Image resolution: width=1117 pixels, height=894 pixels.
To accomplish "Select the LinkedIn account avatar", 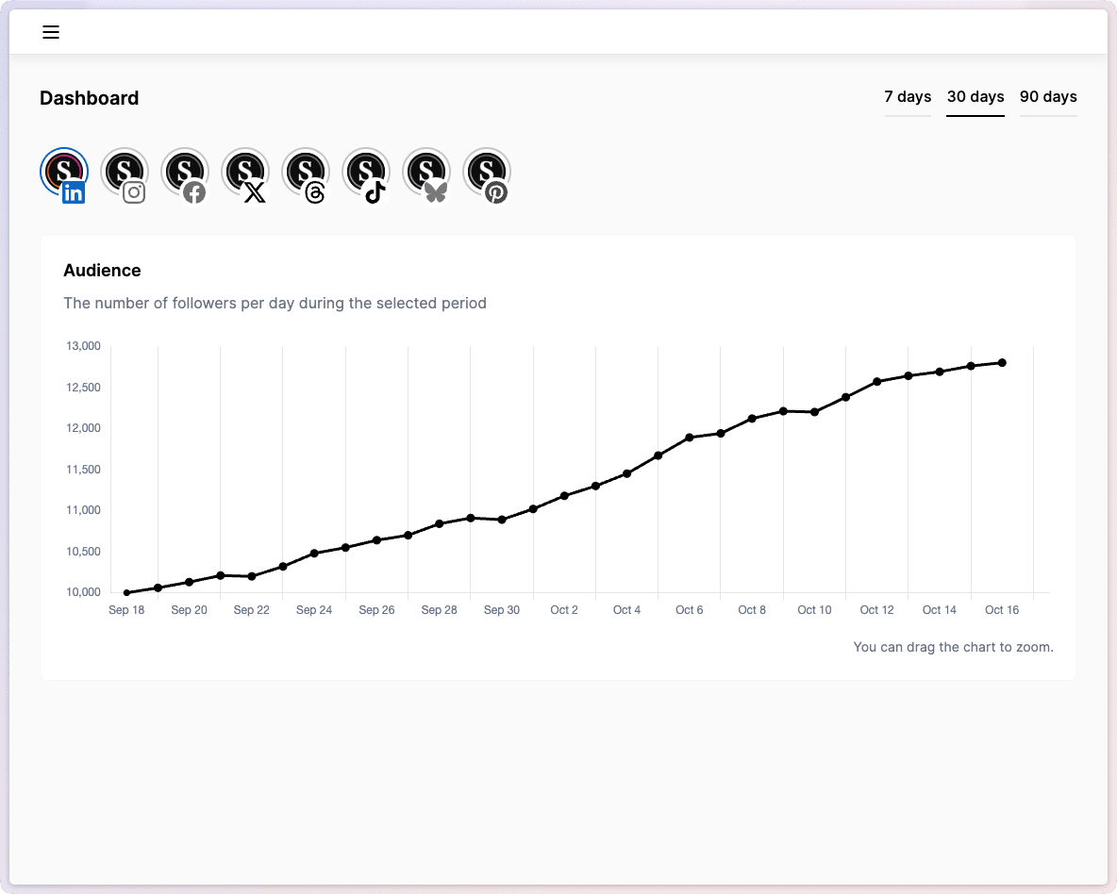I will click(x=64, y=173).
